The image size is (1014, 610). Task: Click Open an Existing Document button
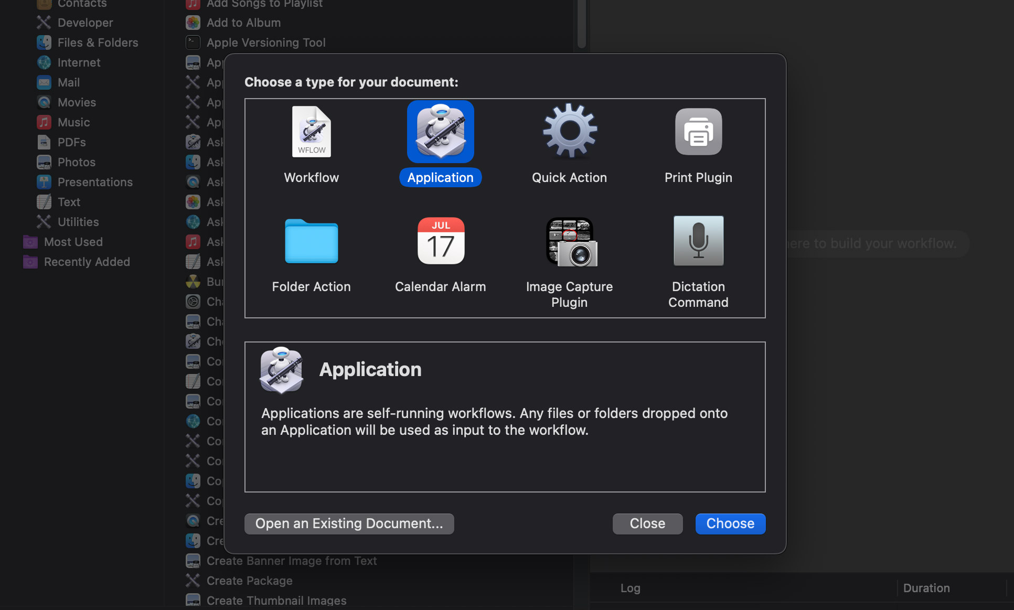(x=349, y=523)
